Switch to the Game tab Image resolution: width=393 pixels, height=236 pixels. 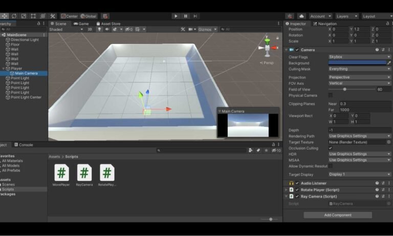81,24
